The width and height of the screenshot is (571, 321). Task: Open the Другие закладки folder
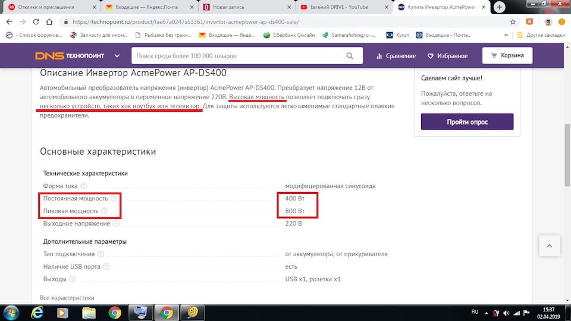pyautogui.click(x=541, y=35)
